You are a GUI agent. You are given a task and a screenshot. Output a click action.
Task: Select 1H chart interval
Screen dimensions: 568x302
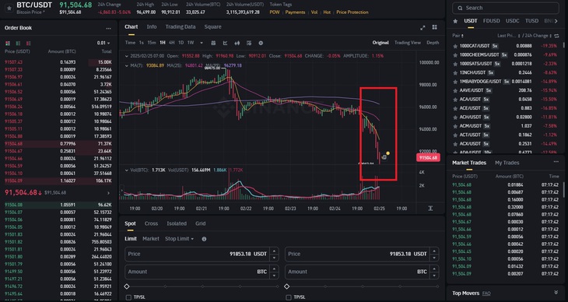163,43
